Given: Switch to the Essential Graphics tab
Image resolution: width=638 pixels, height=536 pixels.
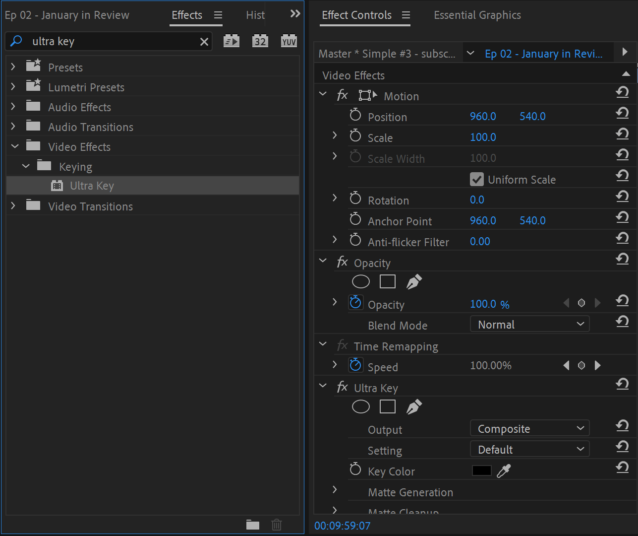Looking at the screenshot, I should click(x=477, y=15).
